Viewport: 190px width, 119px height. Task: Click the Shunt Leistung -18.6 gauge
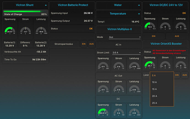point(41,31)
